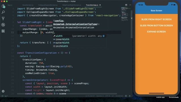Click 'sceneProps;' at end of destructuring line
Viewport: 181px width, 102px height.
pyautogui.click(x=82, y=83)
